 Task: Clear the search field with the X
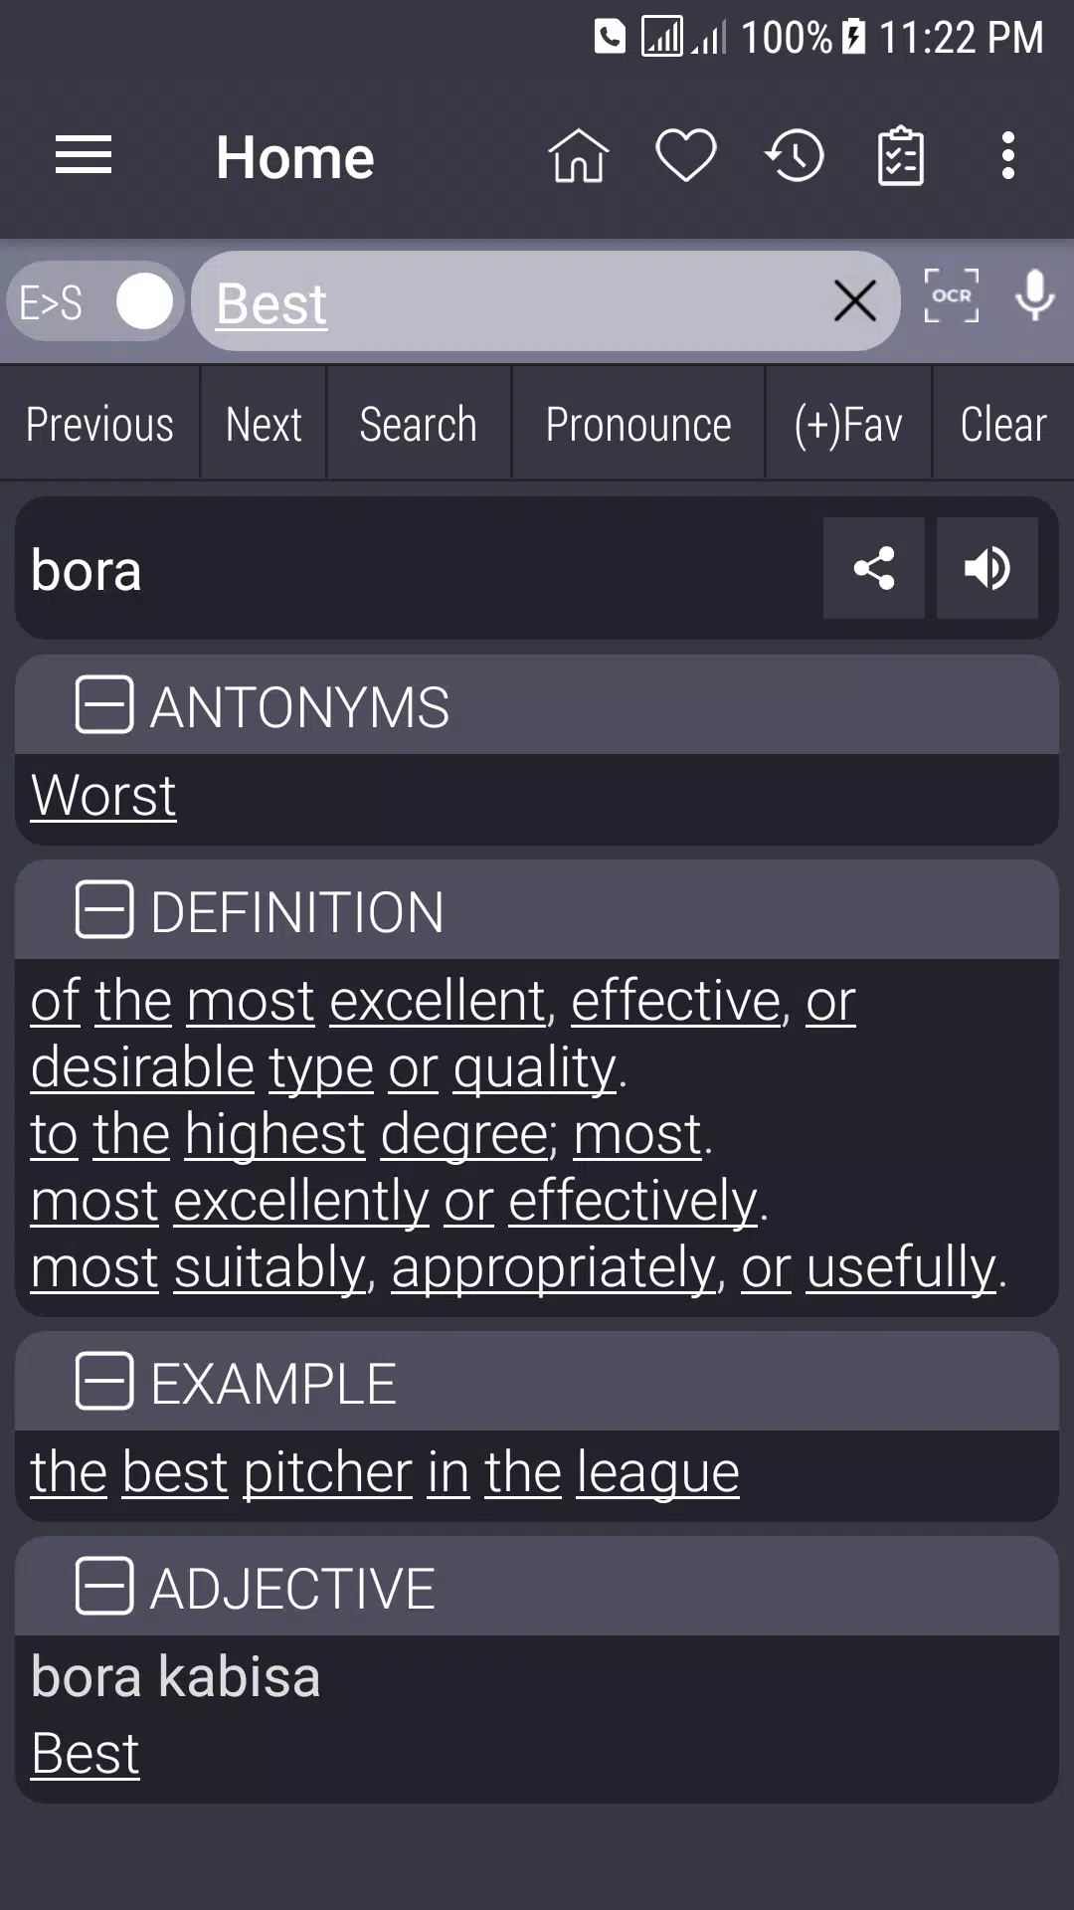853,301
